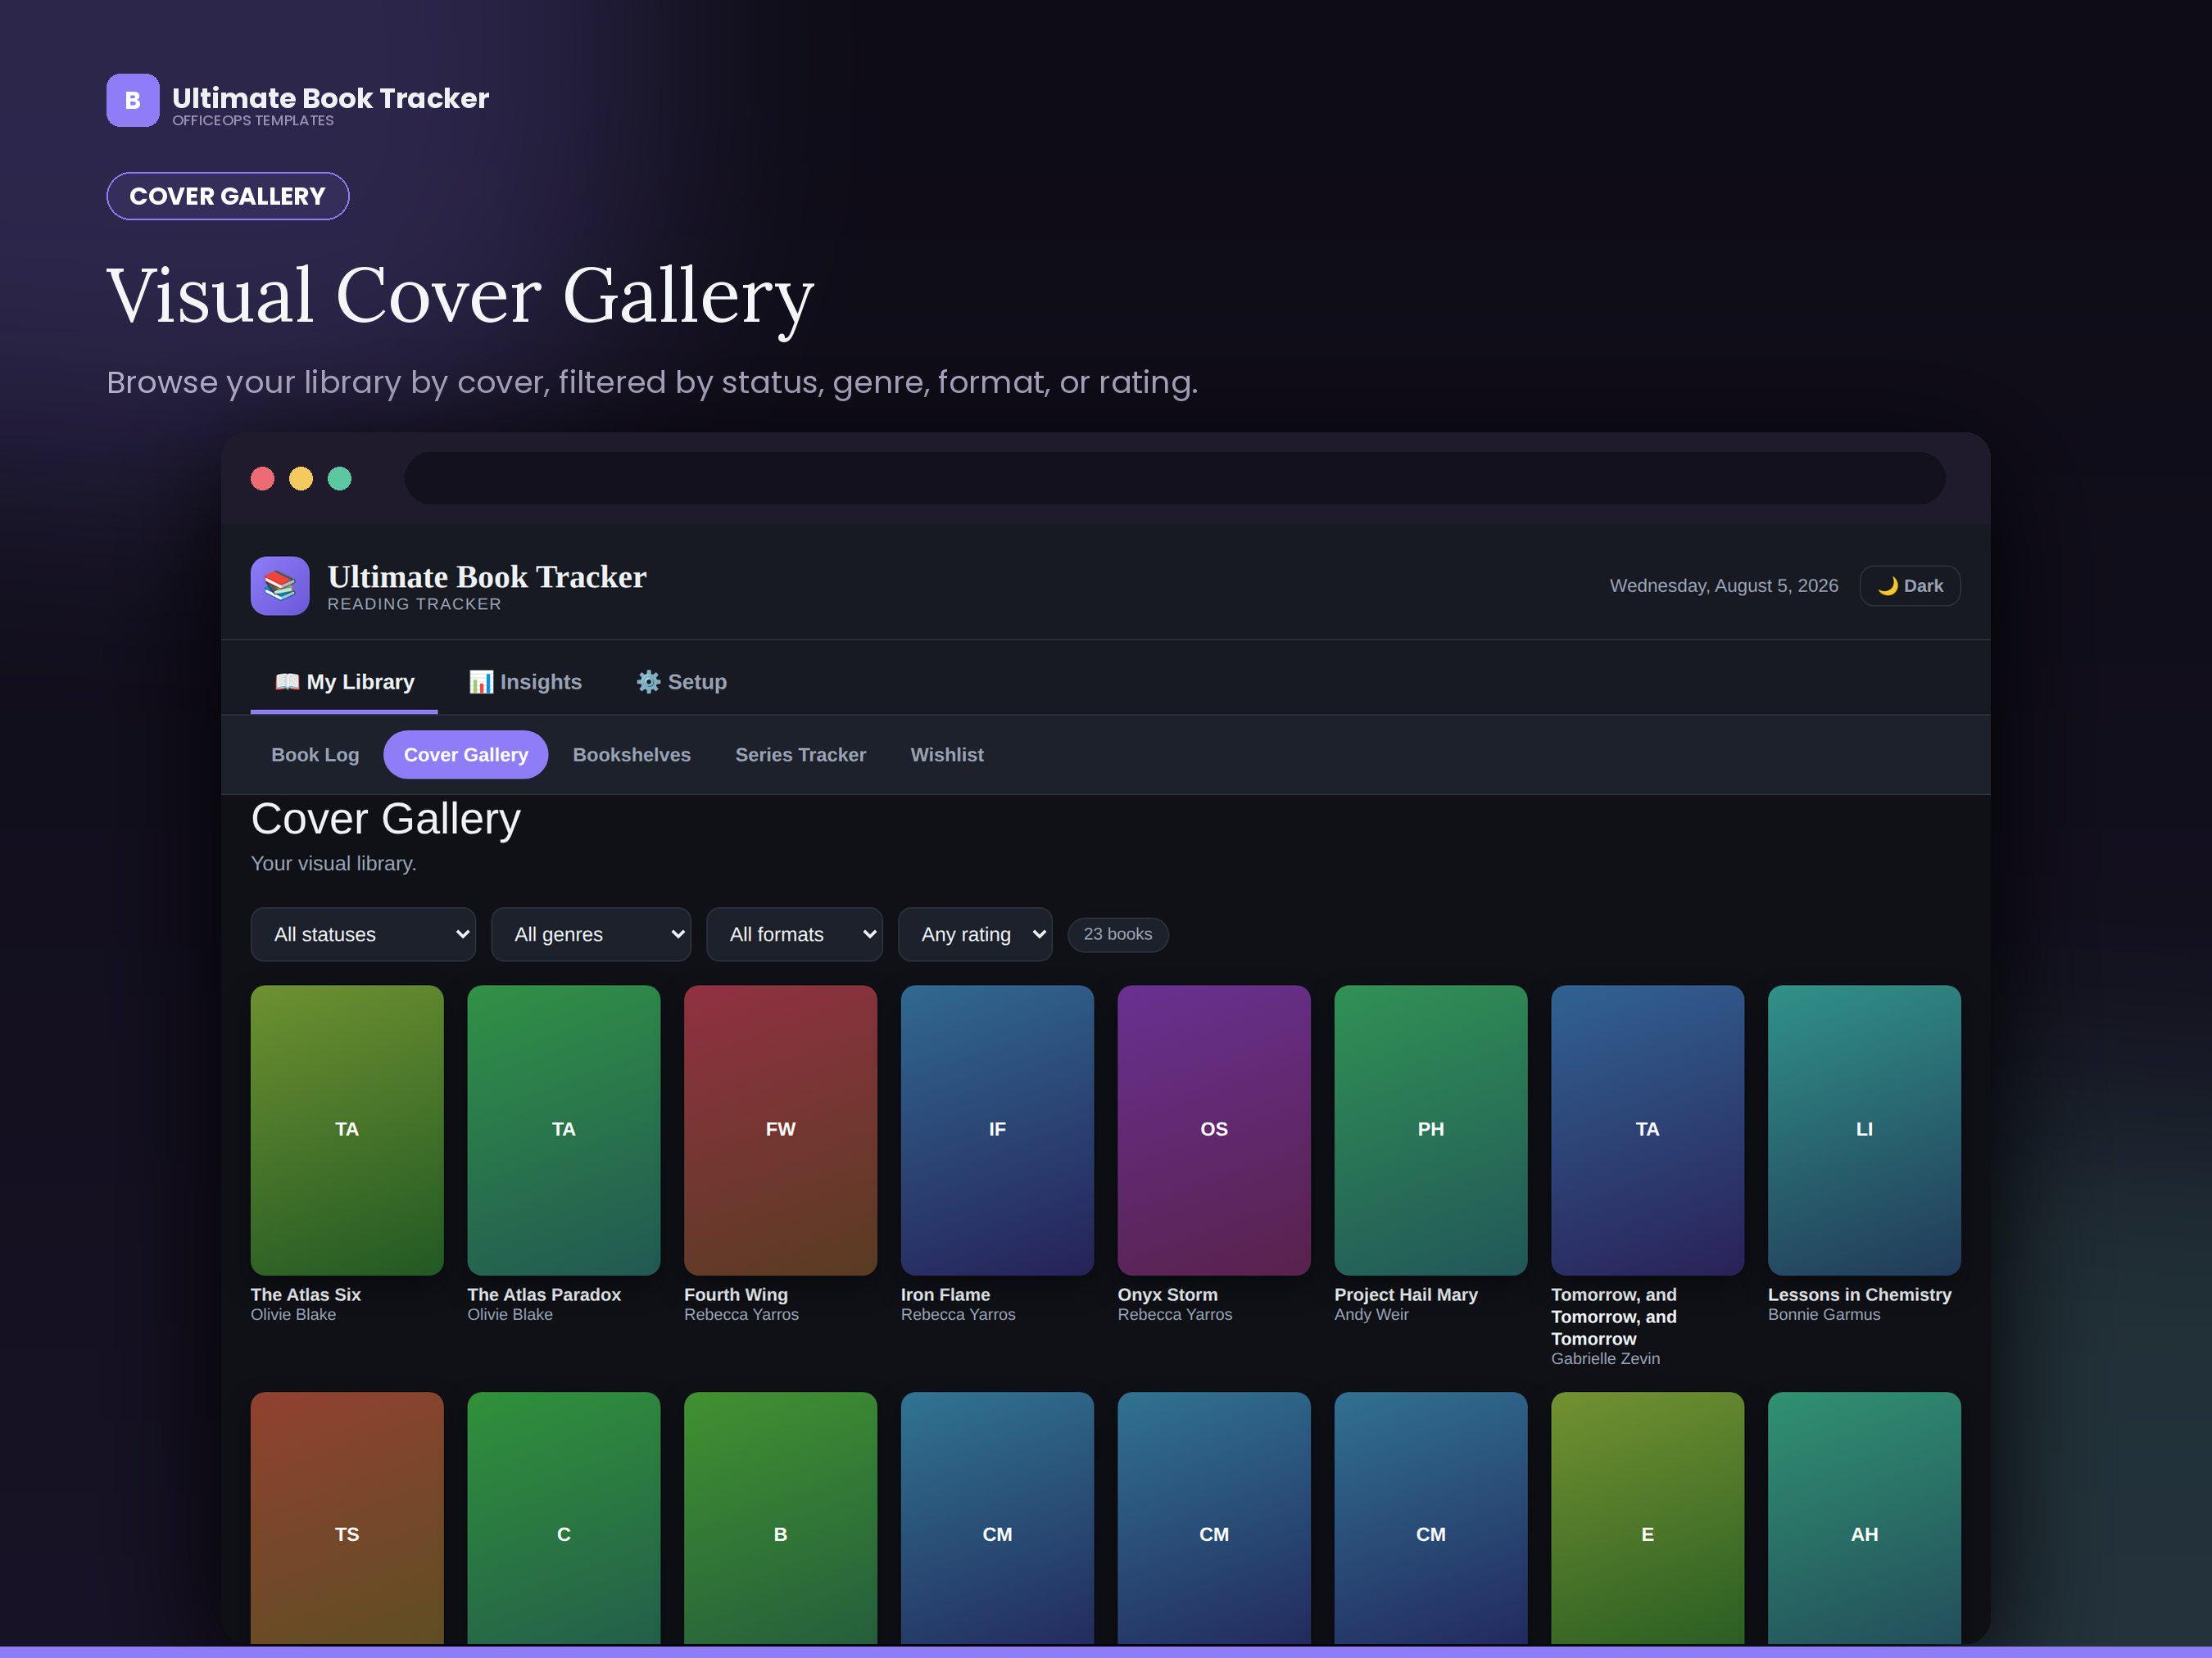Select the Wishlist sub-tab
2212x1658 pixels.
point(947,755)
